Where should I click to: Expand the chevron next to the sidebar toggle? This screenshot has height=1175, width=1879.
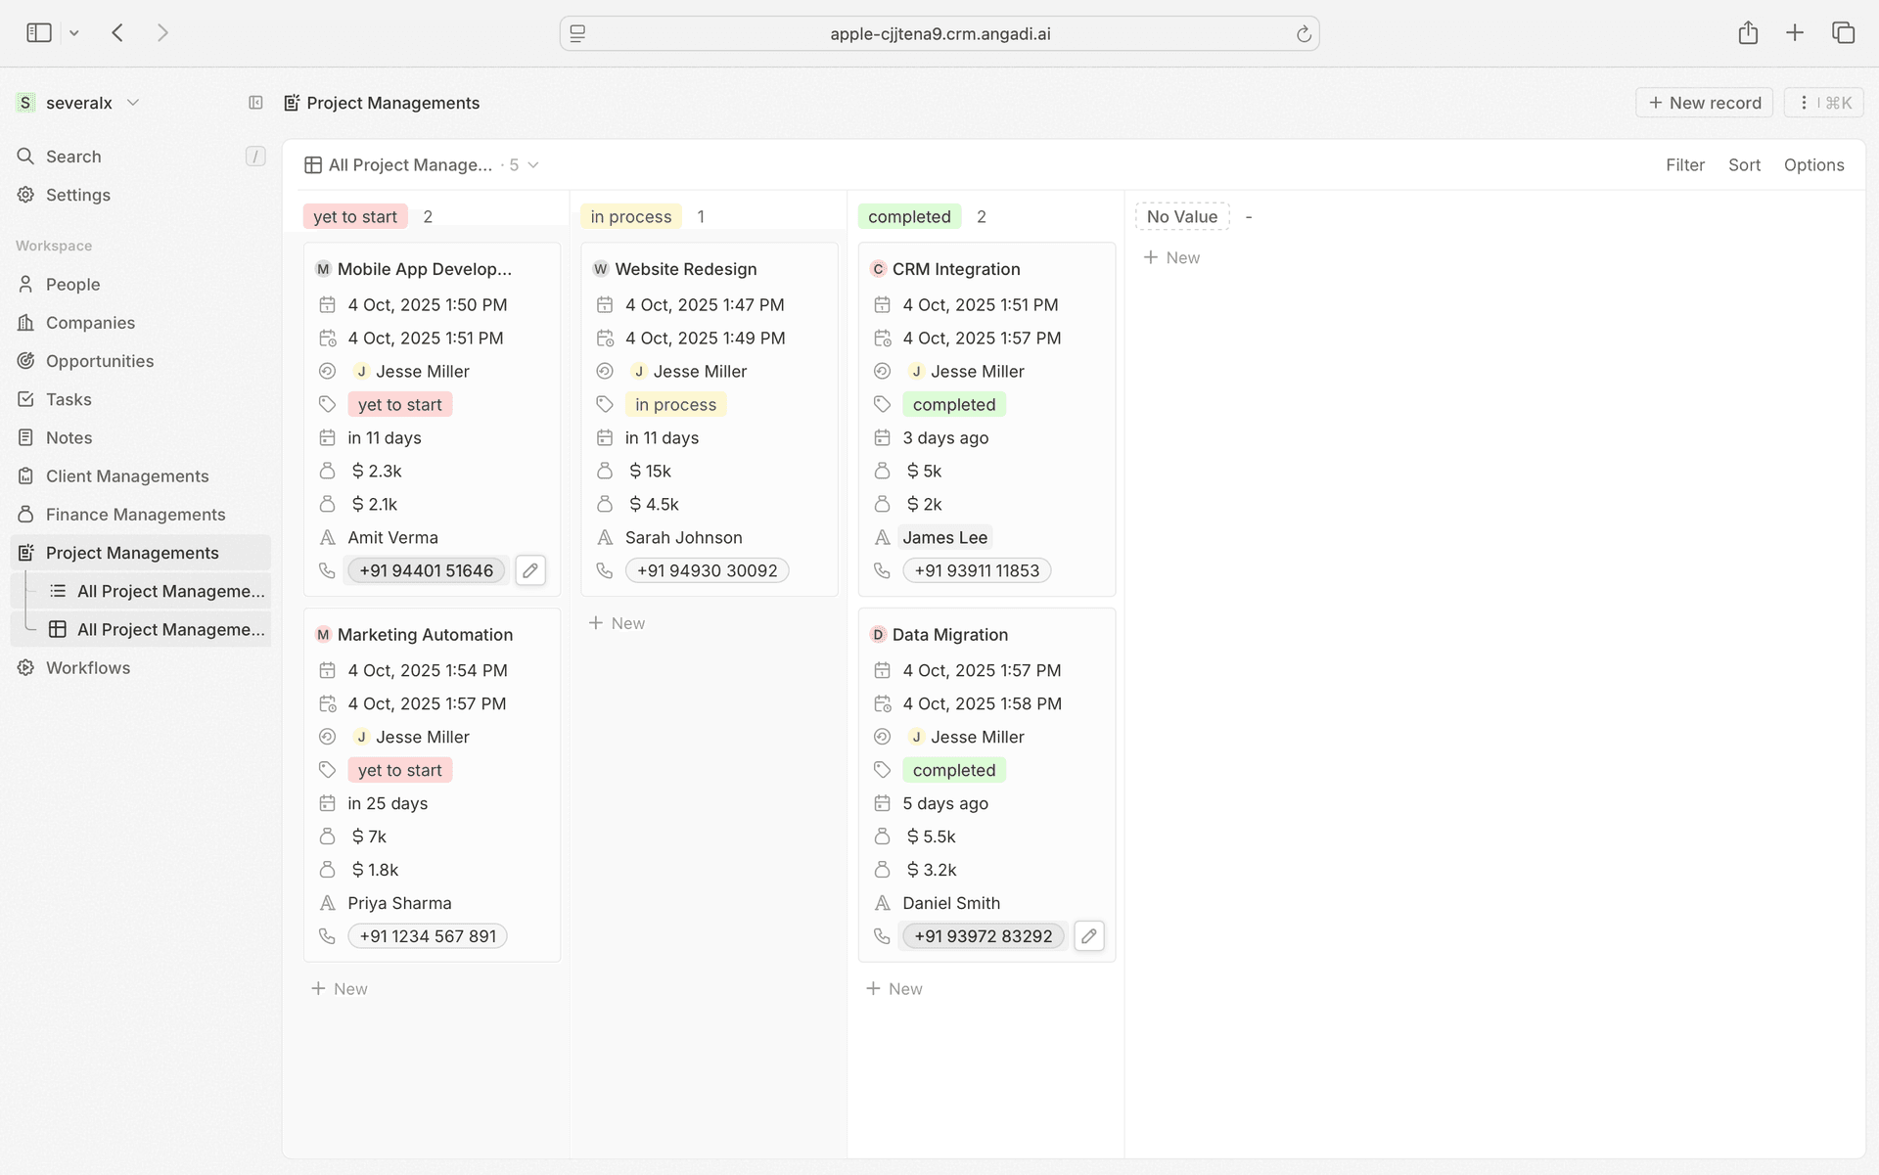point(74,32)
